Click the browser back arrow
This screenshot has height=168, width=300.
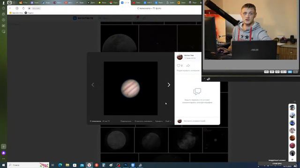[10, 8]
